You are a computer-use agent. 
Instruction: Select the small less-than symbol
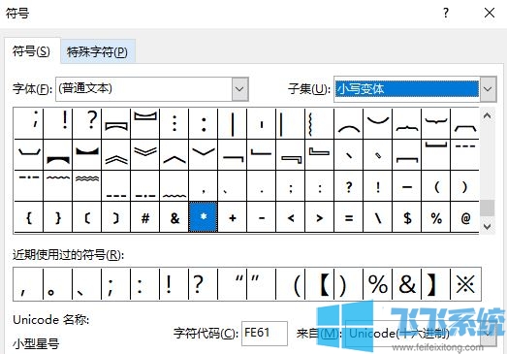(291, 217)
